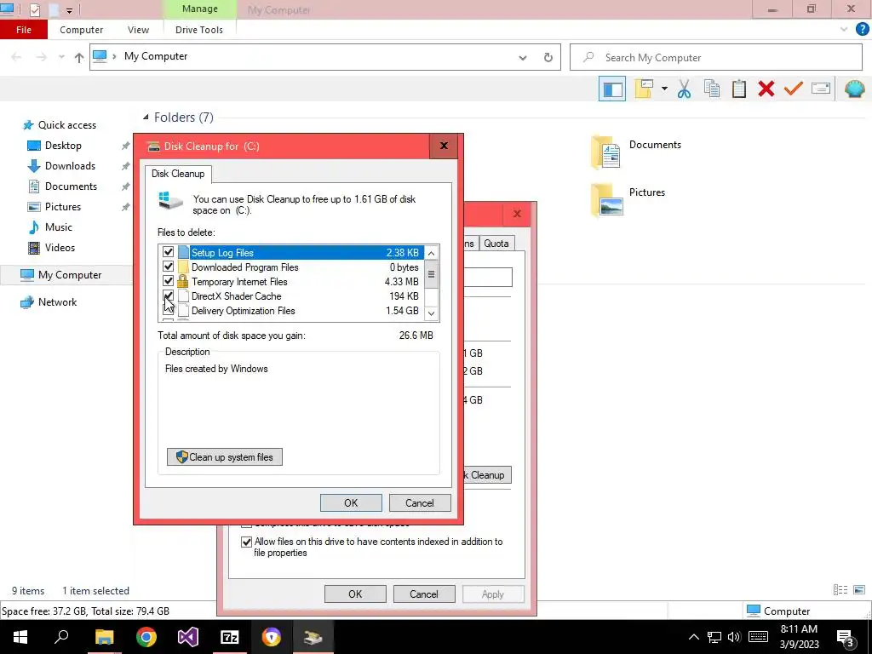Uncheck Downloaded Program Files checkbox
The height and width of the screenshot is (654, 872).
tap(168, 267)
